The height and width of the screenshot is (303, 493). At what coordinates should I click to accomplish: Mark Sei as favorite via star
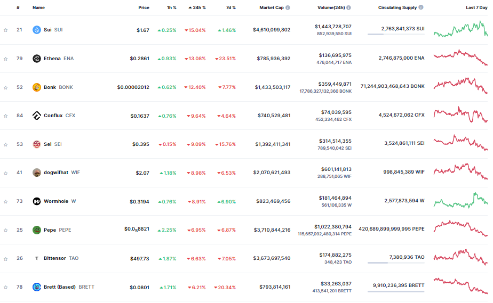(x=6, y=145)
